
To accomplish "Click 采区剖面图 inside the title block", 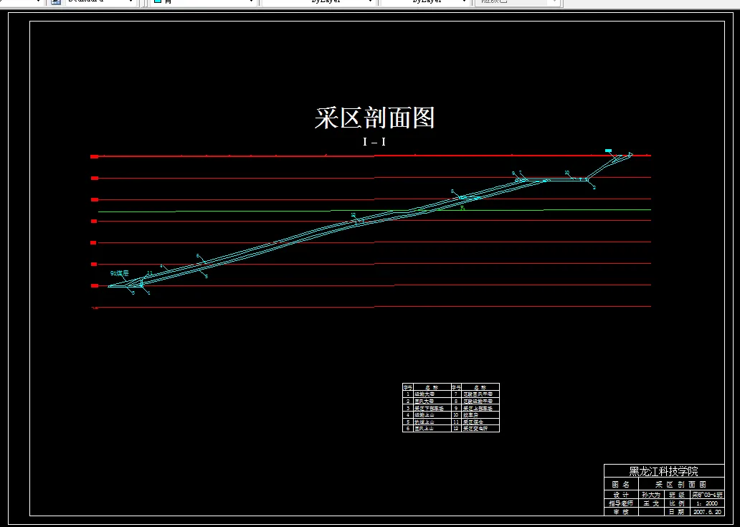I will tap(681, 485).
